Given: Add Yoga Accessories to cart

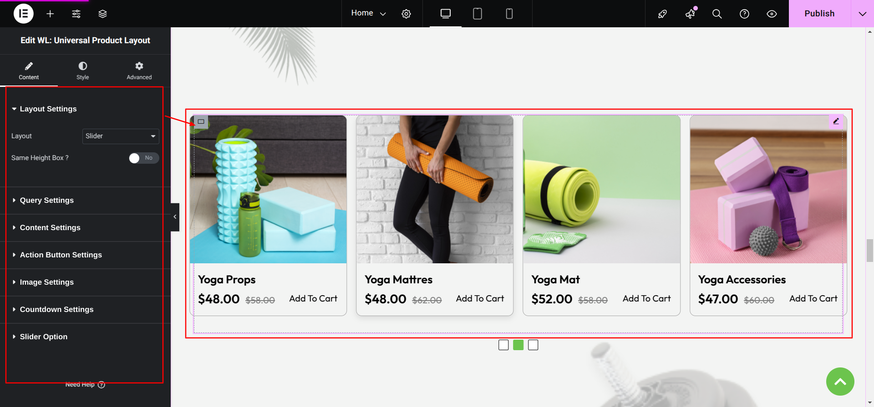Looking at the screenshot, I should tap(813, 298).
